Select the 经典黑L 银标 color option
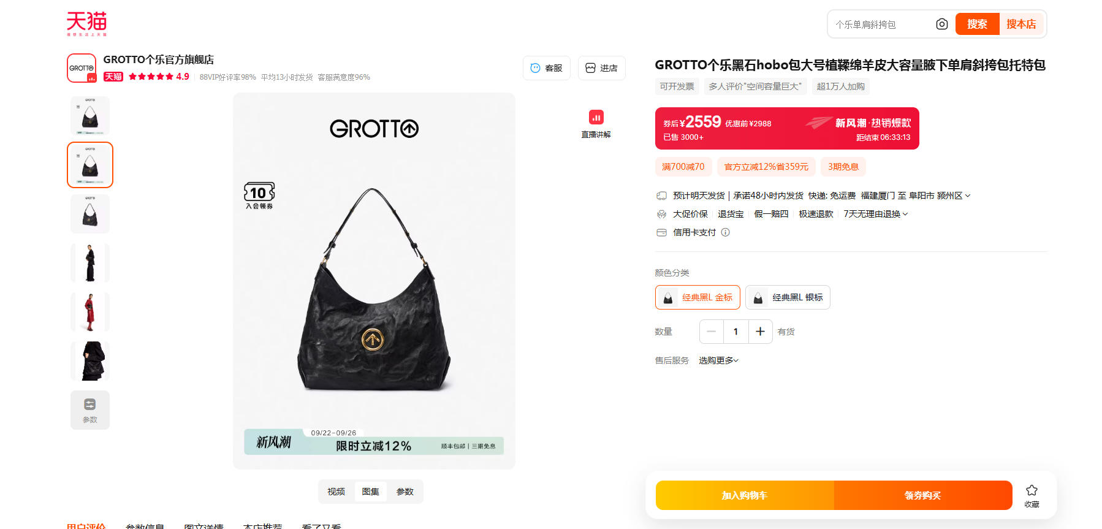Viewport: 1102px width, 529px height. coord(788,297)
